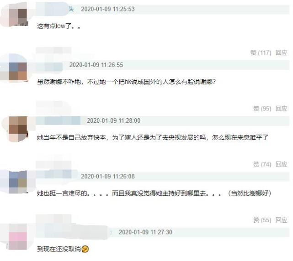293x261 pixels.
Task: Click the timestamp 2020-01-09 11:25:53
Action: pos(108,9)
